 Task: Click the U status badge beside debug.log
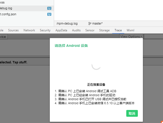(x=49, y=8)
